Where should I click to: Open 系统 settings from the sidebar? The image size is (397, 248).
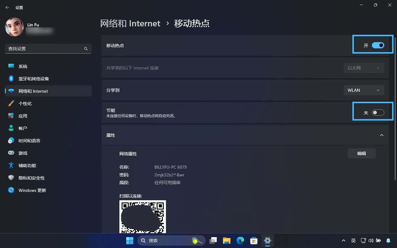[x=23, y=66]
